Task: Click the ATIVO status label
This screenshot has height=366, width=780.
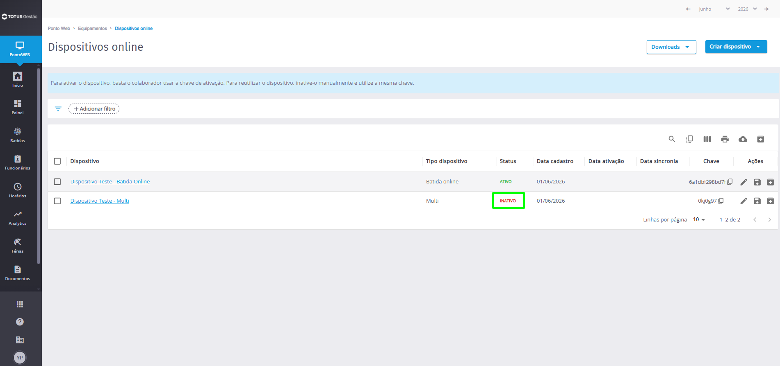Action: 506,182
